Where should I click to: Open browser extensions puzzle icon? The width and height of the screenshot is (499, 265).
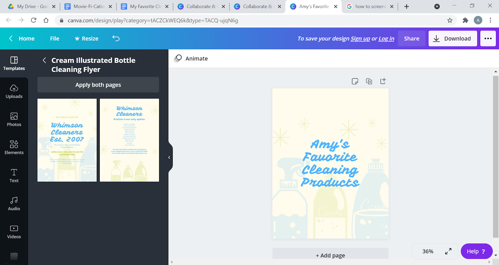pos(465,20)
